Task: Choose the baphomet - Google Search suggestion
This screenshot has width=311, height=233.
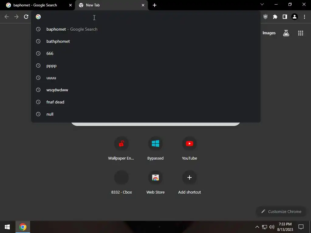Action: 146,29
